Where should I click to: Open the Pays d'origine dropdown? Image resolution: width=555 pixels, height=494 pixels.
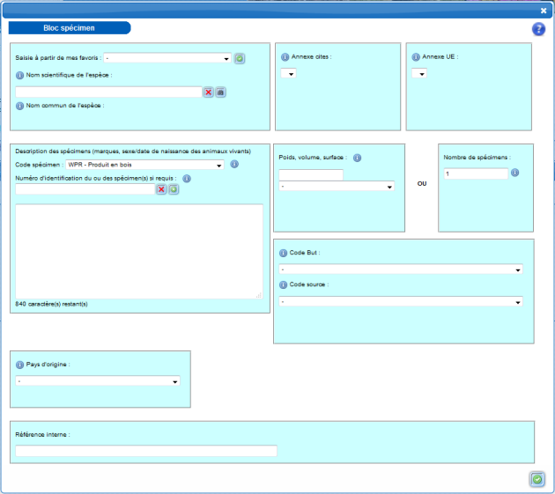98,381
